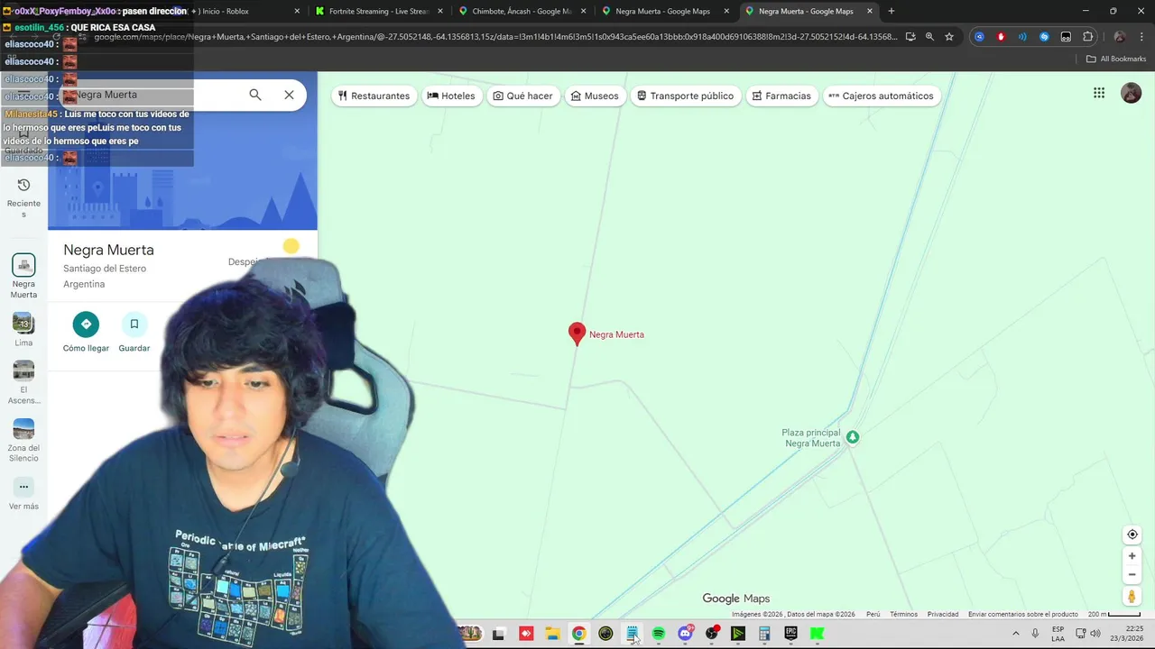The height and width of the screenshot is (649, 1155).
Task: Bookmark this page with the star icon
Action: click(949, 37)
